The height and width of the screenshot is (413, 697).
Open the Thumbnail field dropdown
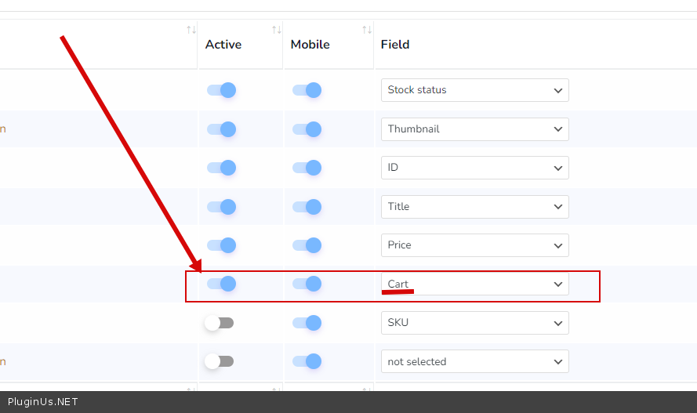coord(474,129)
